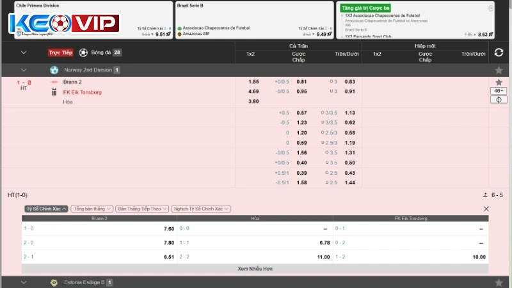Favorite the Norway 2nd Division league star
Image resolution: width=512 pixels, height=288 pixels.
tap(499, 70)
